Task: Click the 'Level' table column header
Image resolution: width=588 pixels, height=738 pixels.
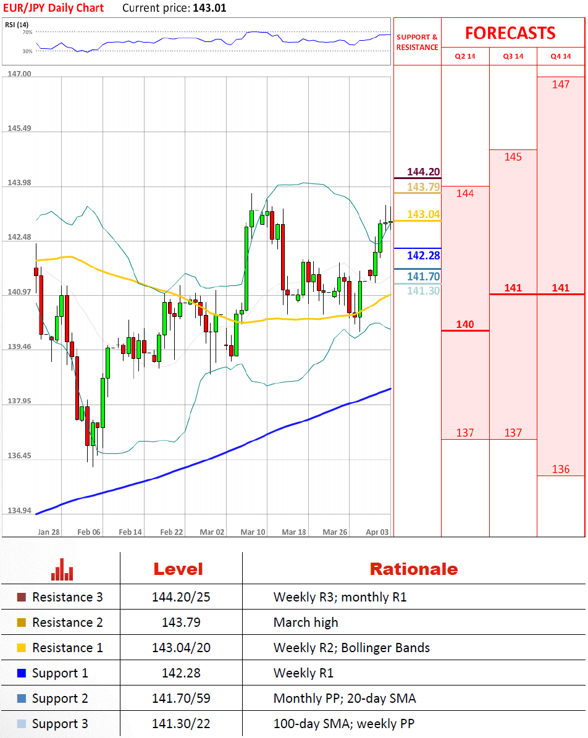Action: click(178, 569)
